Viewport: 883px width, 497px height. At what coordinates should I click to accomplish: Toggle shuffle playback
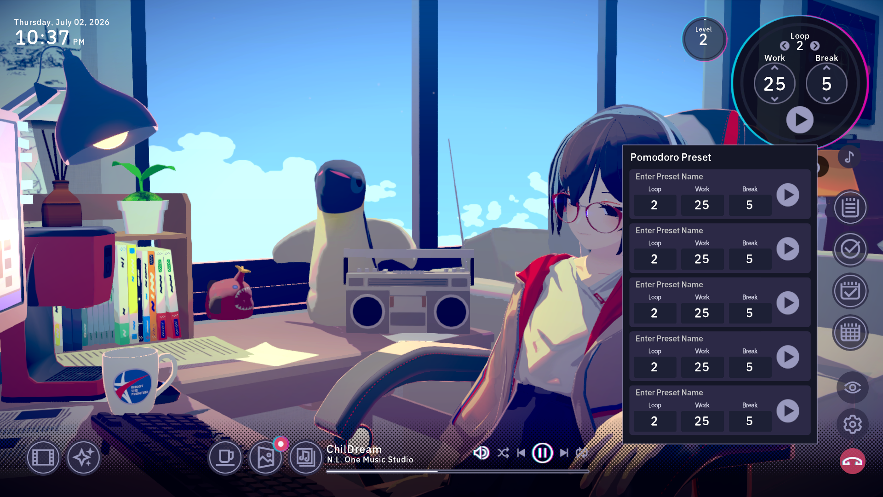503,453
